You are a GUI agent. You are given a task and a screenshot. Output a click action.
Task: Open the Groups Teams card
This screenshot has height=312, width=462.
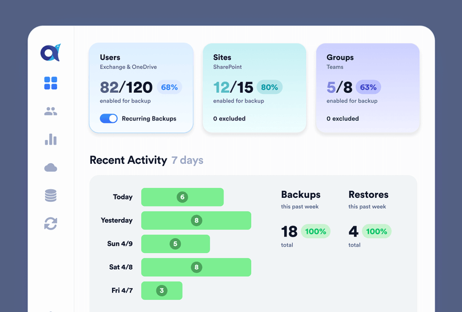point(368,88)
